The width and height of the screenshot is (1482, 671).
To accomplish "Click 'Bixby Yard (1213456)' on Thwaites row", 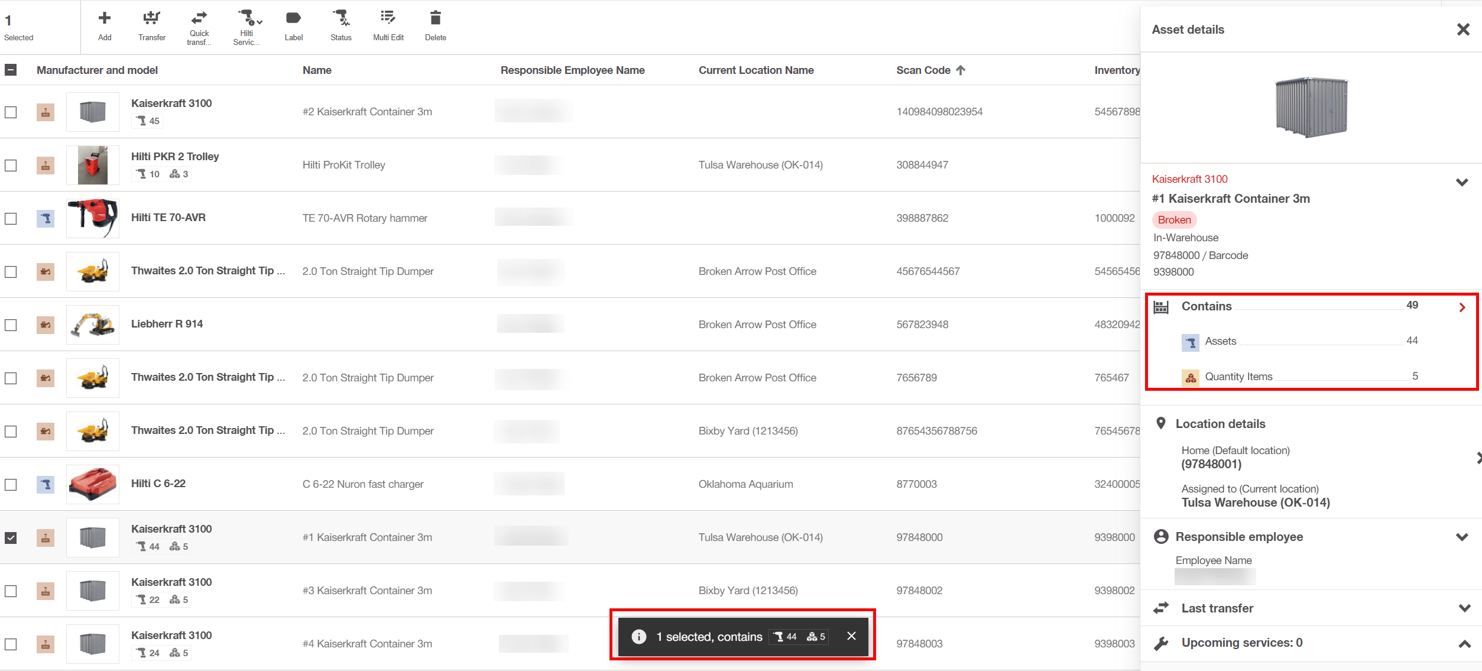I will [x=748, y=431].
